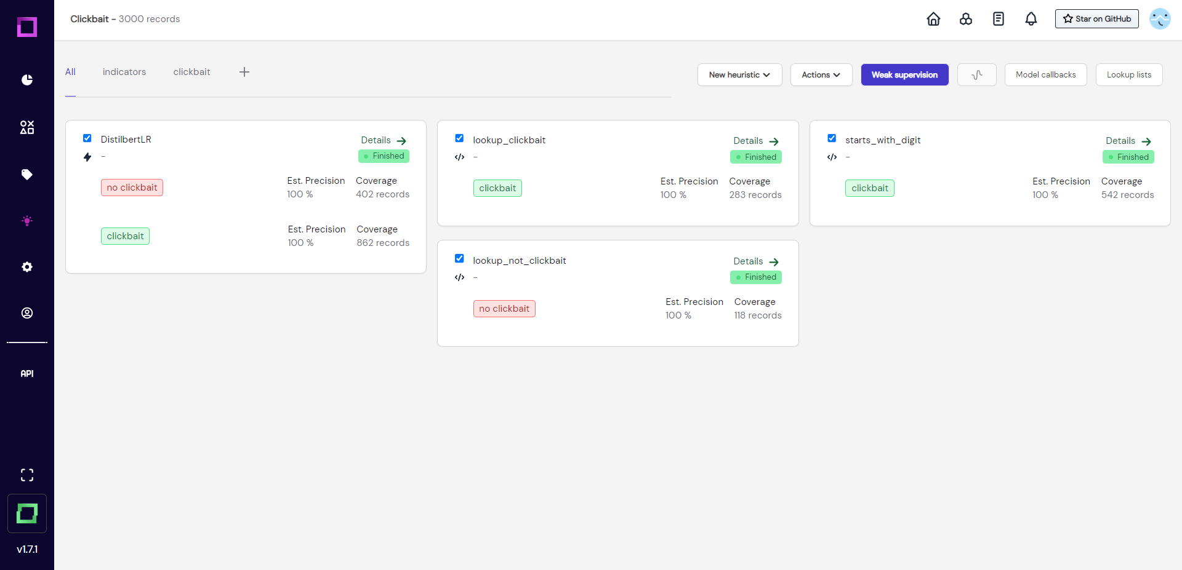The width and height of the screenshot is (1182, 570).
Task: Click the green logo above version number
Action: coord(27,513)
